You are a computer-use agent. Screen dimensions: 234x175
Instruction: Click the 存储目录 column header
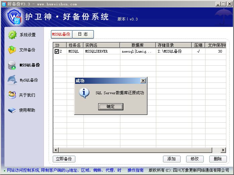pyautogui.click(x=174, y=45)
